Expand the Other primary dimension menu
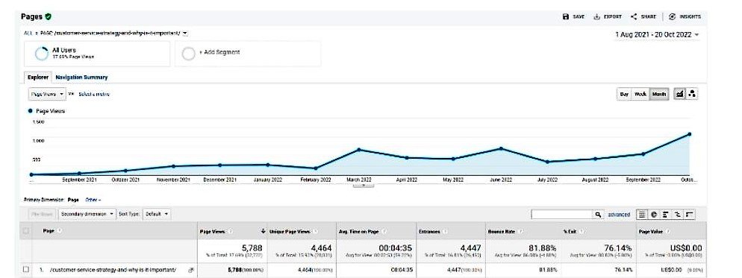 click(93, 200)
